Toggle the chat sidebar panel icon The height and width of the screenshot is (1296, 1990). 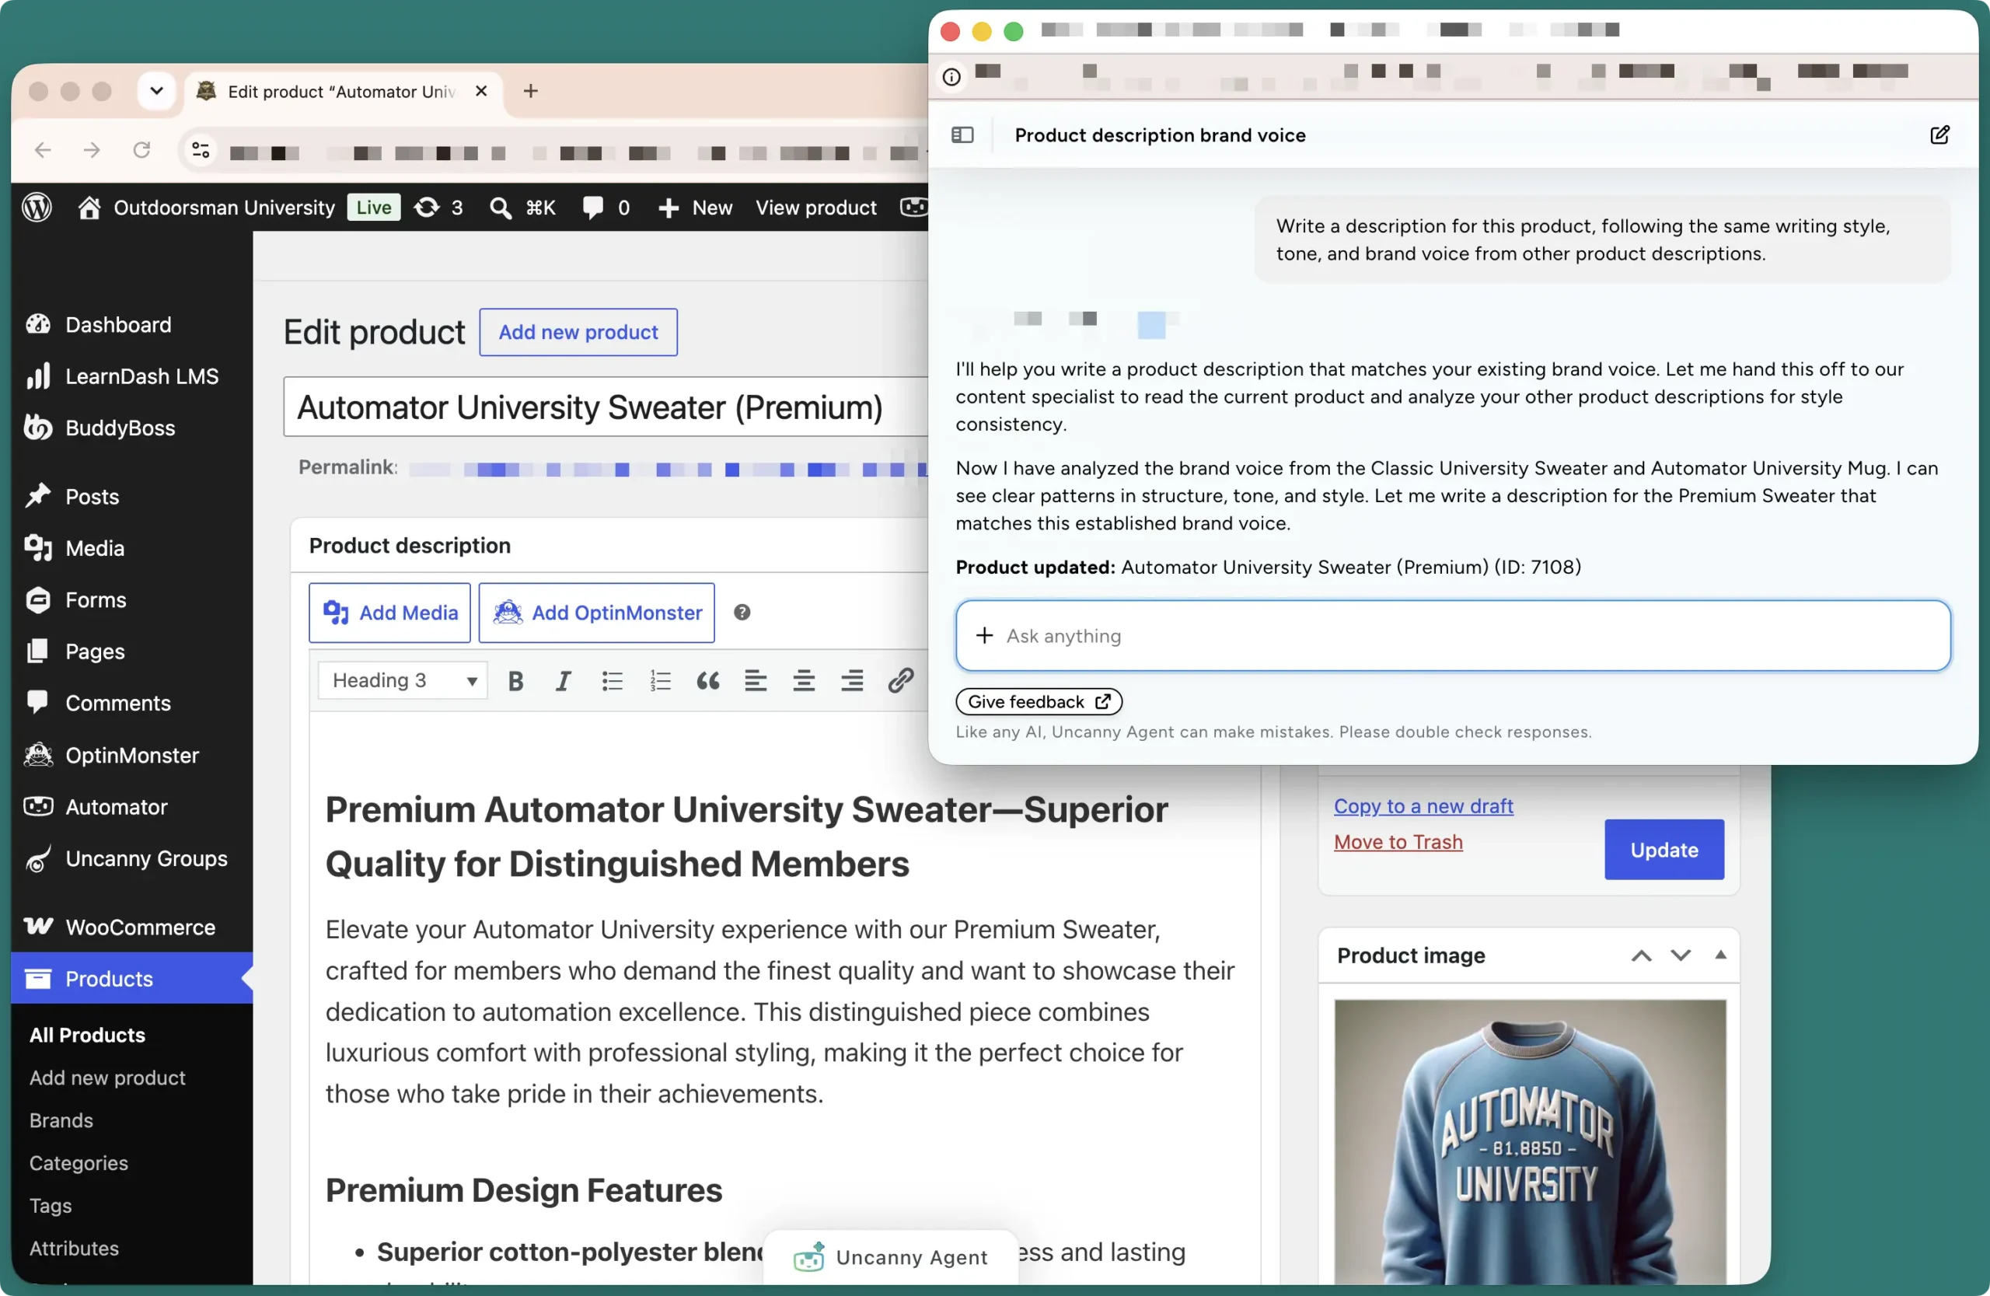pos(962,135)
